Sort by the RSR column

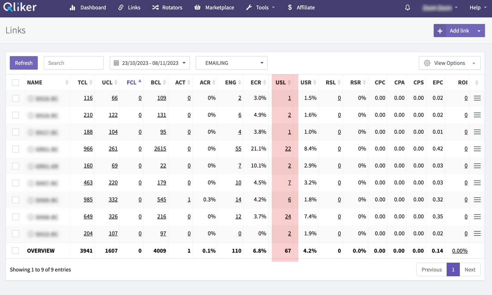tap(356, 83)
